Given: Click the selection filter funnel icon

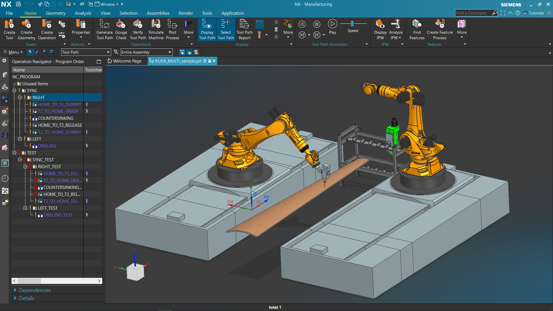Looking at the screenshot, I should click(116, 52).
